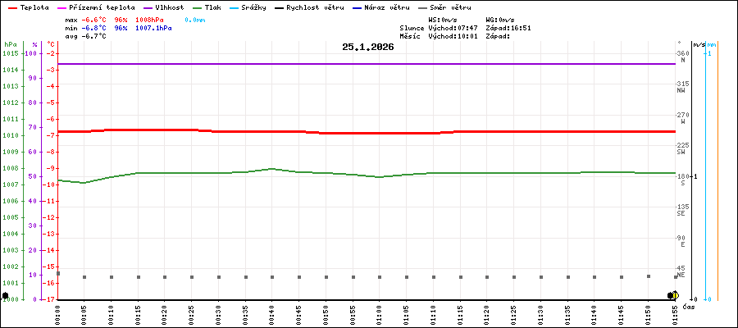The height and width of the screenshot is (328, 738).
Task: Select the Rychlost větru legend label
Action: click(x=315, y=7)
